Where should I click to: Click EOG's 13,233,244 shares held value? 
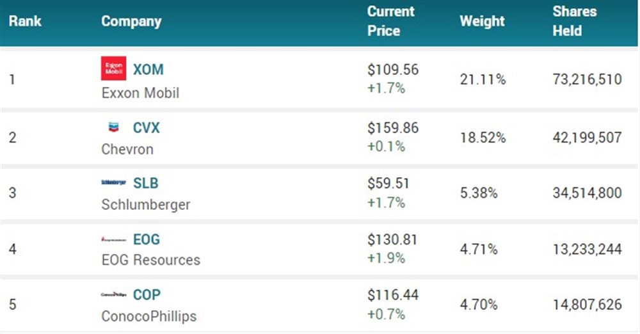tap(587, 250)
